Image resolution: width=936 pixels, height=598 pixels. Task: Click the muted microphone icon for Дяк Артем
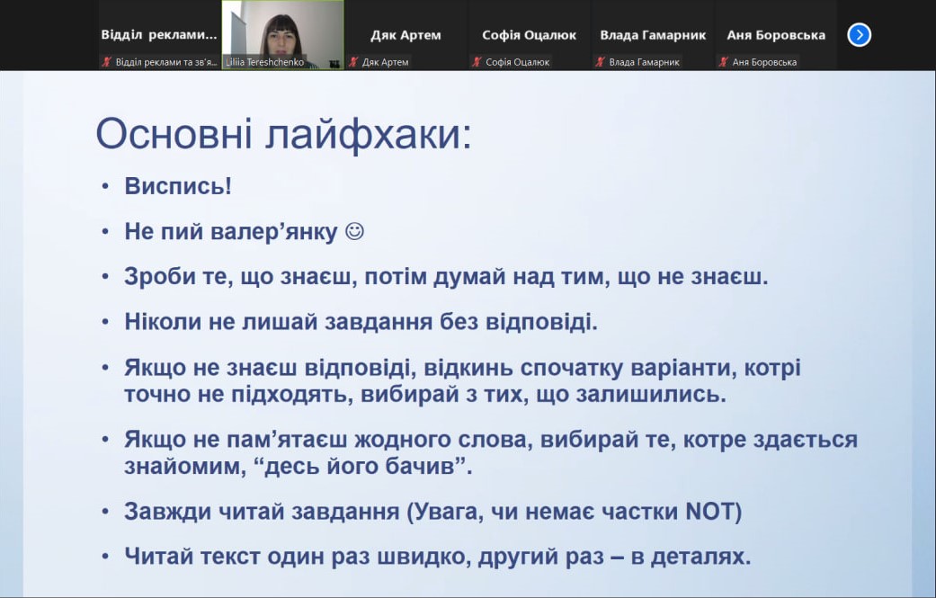tap(354, 62)
